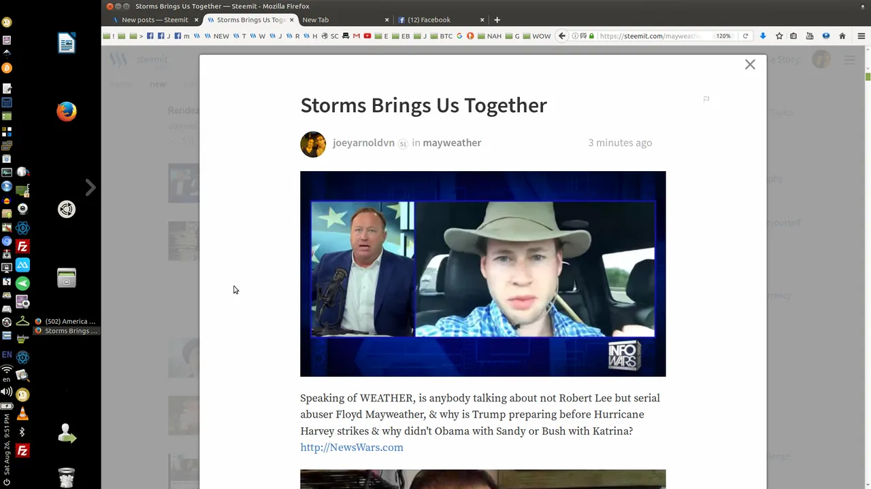Open the WOW bookmarks folder
Viewport: 871px width, 489px height.
coord(537,36)
